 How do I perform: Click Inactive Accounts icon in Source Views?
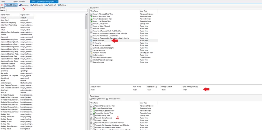[91, 50]
